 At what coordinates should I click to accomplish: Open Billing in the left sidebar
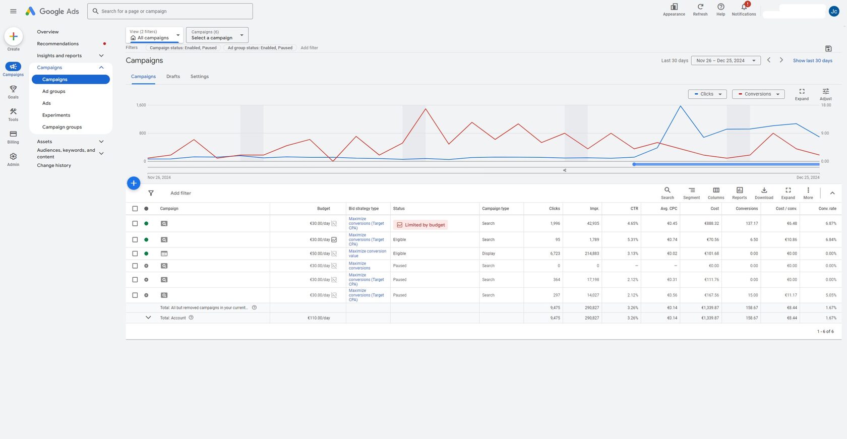pyautogui.click(x=13, y=137)
